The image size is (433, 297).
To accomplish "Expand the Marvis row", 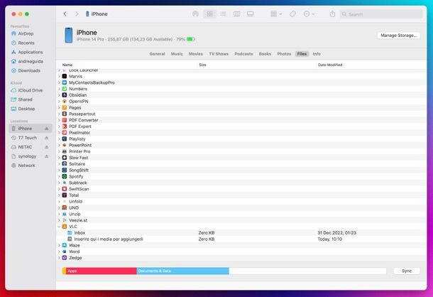I will tap(59, 76).
